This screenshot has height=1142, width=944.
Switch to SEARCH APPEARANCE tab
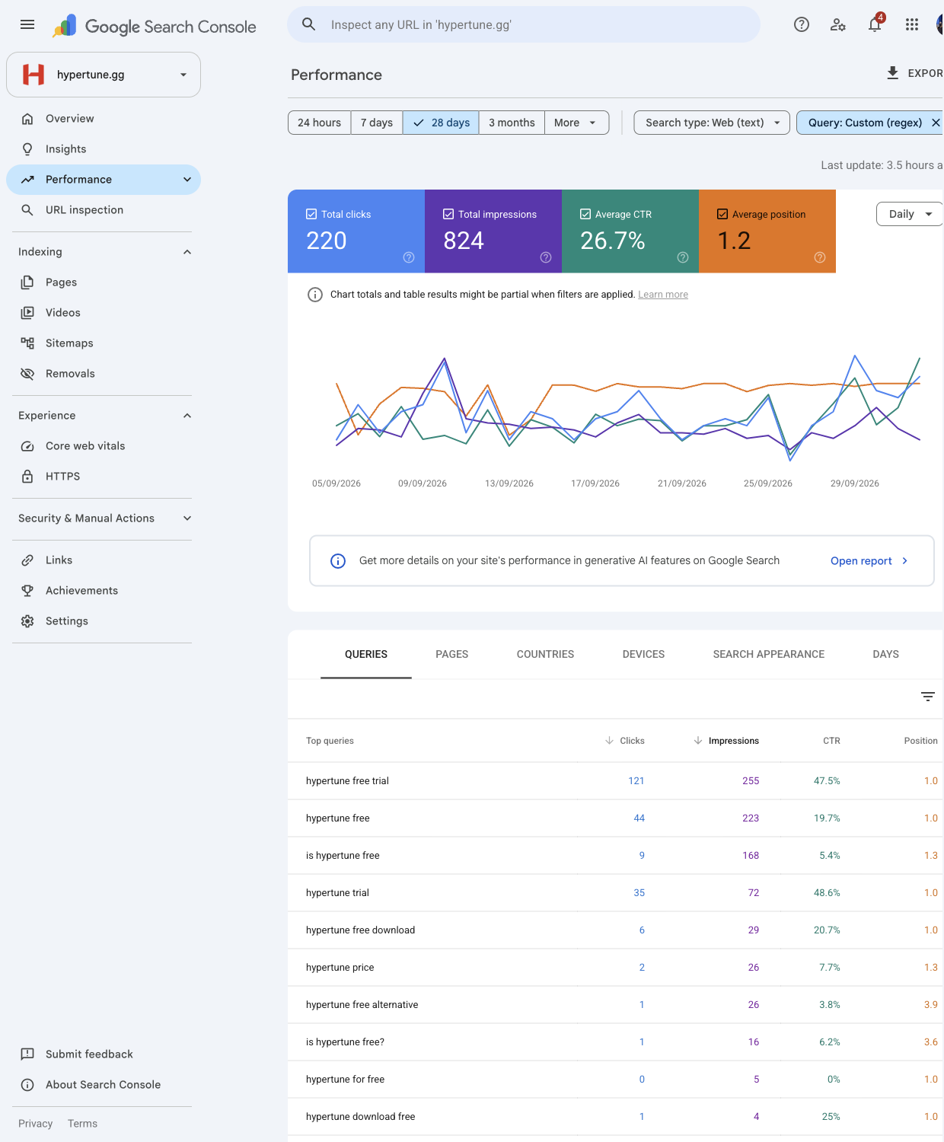tap(769, 654)
